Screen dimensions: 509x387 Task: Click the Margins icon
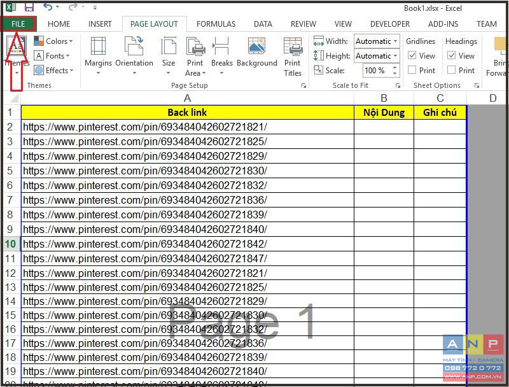(x=98, y=46)
